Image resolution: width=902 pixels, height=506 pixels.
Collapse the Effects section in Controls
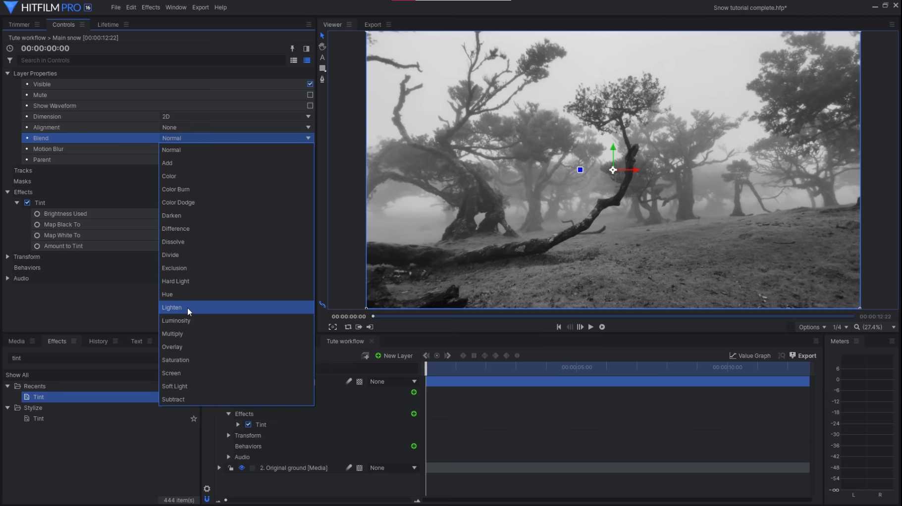tap(7, 192)
